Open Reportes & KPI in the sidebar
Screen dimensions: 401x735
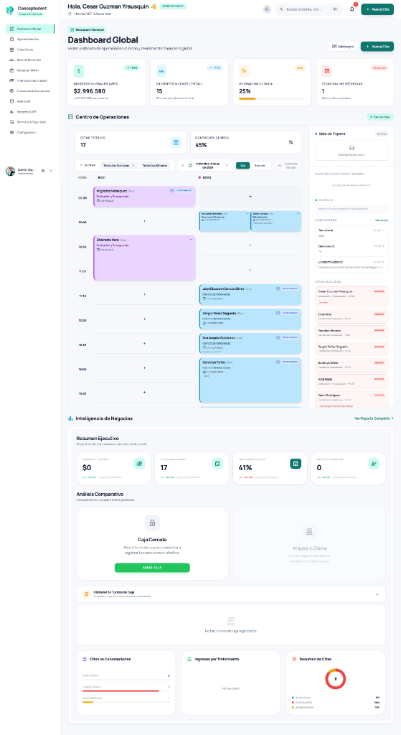[30, 111]
